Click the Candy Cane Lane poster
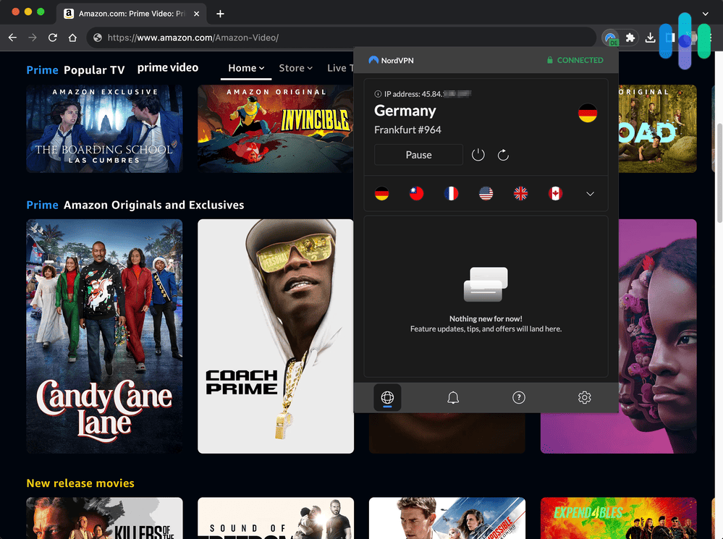The height and width of the screenshot is (539, 723). (x=104, y=335)
